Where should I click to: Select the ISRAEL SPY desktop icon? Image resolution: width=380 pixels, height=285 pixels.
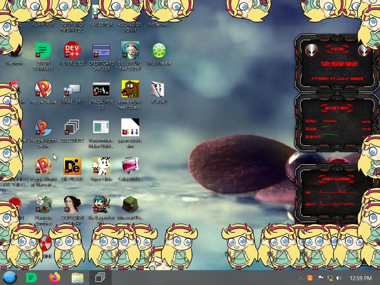[x=72, y=91]
